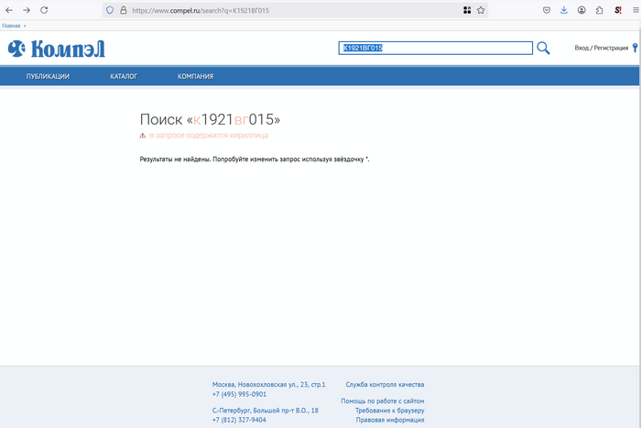Click the red S! extension icon

click(618, 10)
